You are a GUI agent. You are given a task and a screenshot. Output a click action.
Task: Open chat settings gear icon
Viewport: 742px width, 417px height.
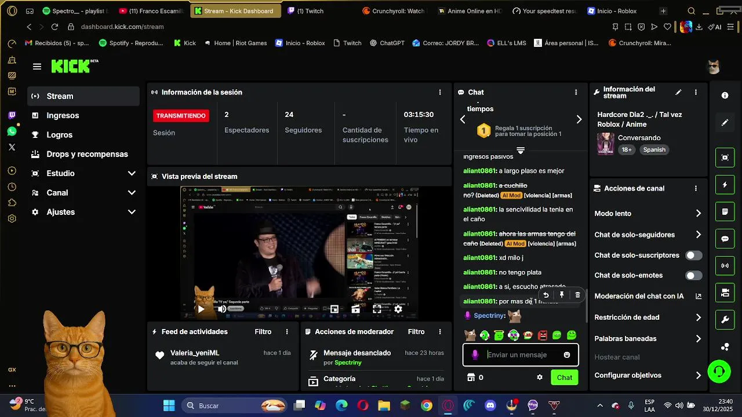[540, 377]
